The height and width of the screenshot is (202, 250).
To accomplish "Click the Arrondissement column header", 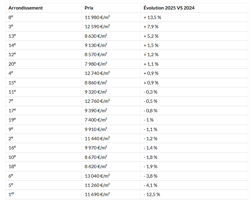I will pyautogui.click(x=25, y=8).
